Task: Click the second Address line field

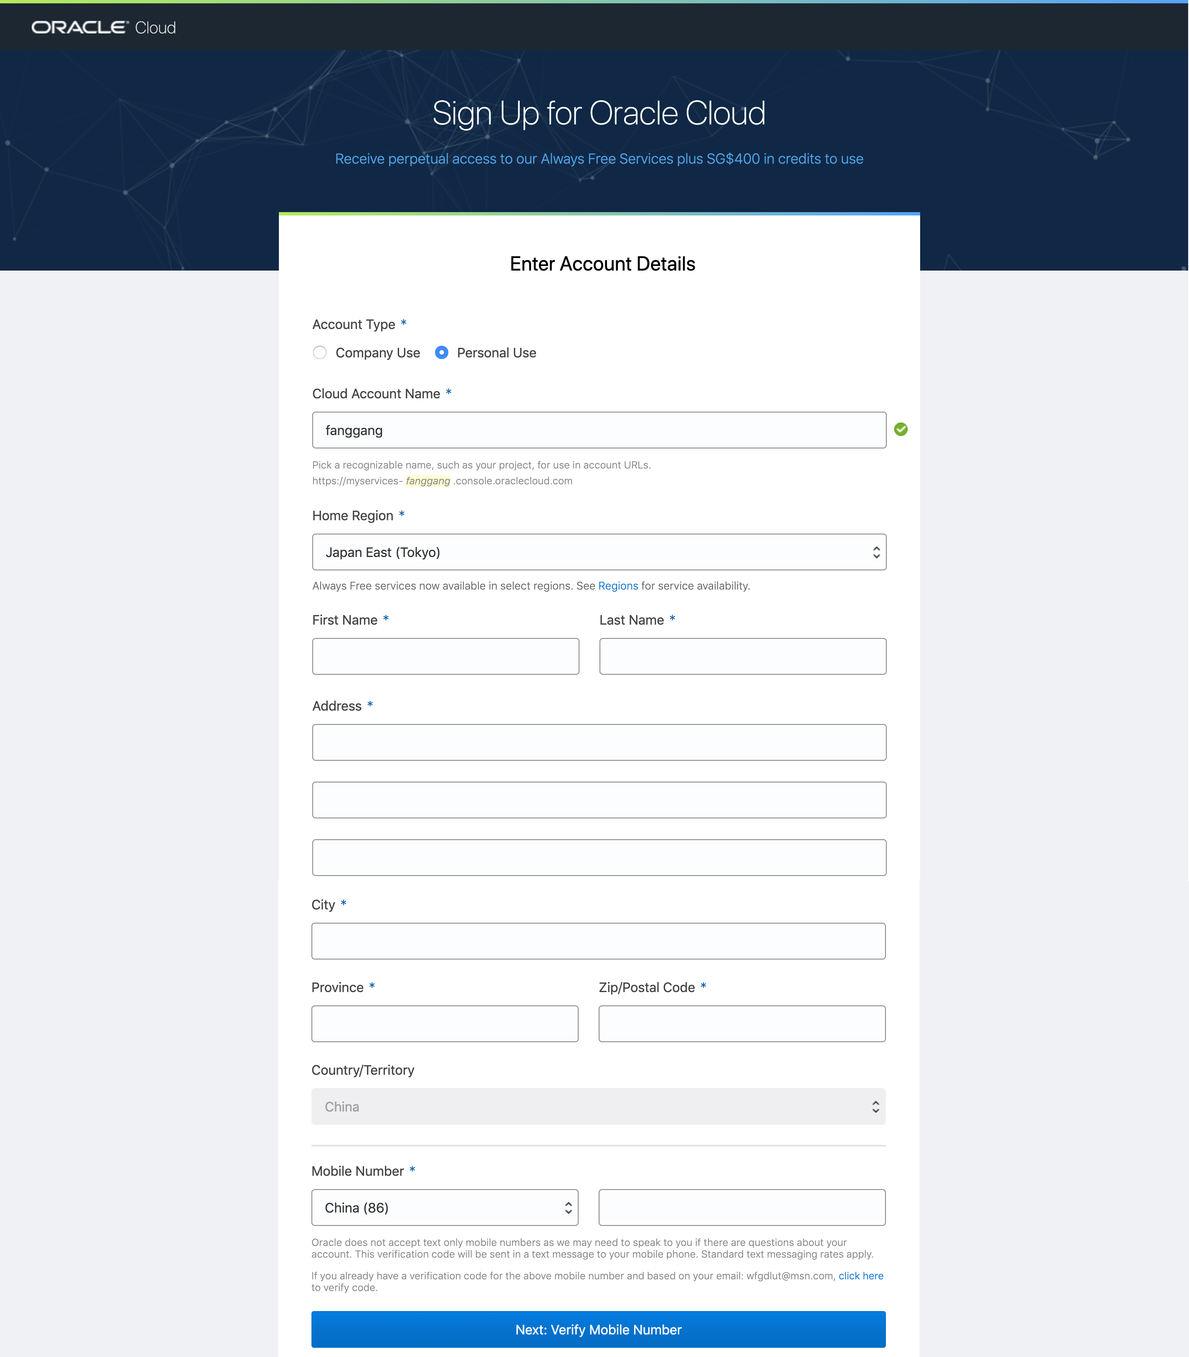Action: click(599, 800)
